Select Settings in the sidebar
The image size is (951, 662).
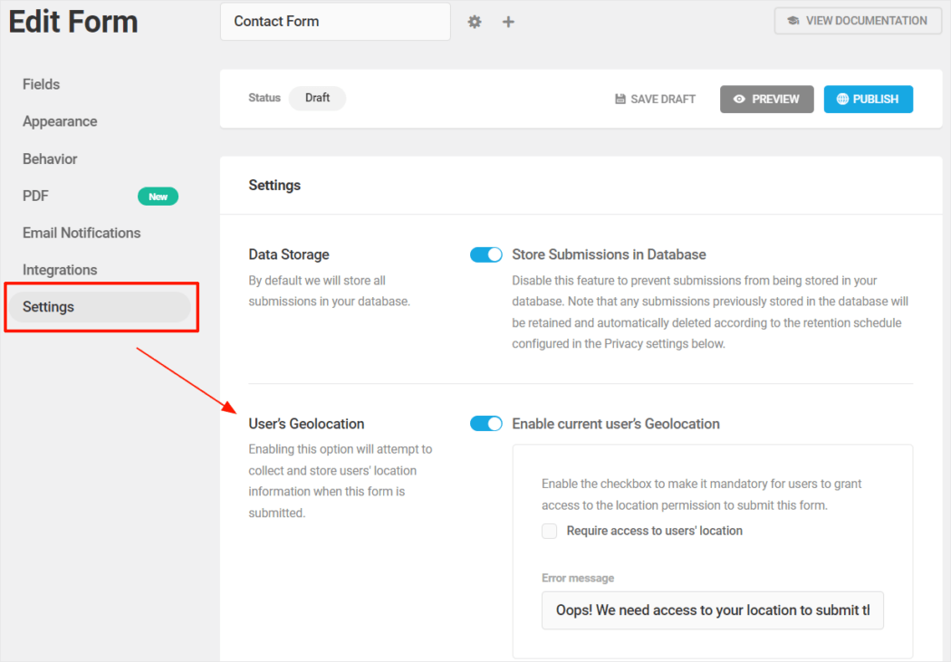pyautogui.click(x=49, y=307)
